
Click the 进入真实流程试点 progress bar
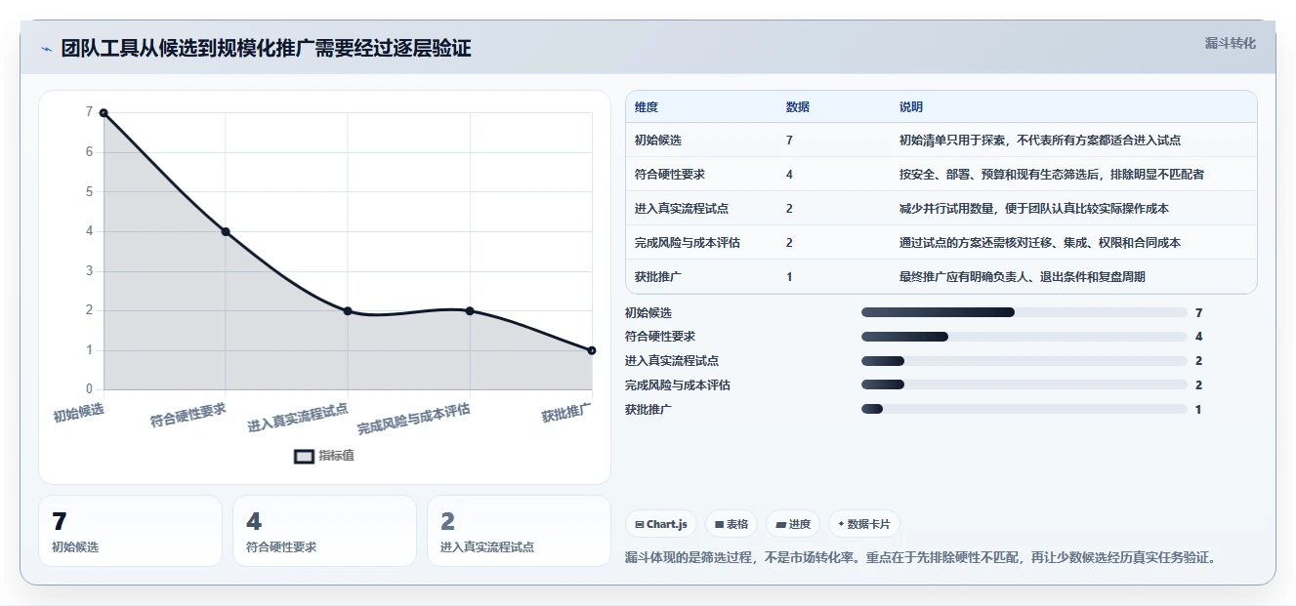tap(1024, 361)
